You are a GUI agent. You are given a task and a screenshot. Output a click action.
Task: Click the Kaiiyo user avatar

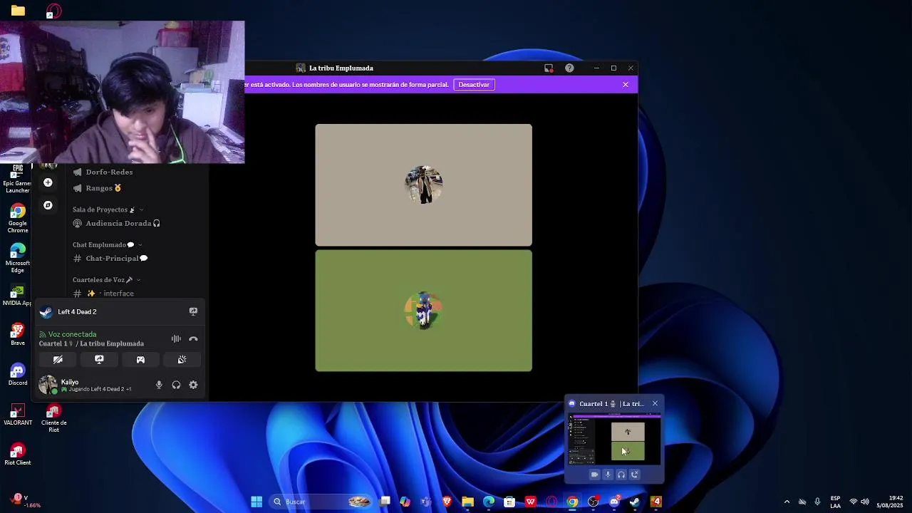pos(48,385)
